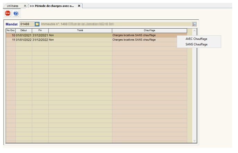Click Chauffage cell of the 2021 row
Image resolution: width=238 pixels, height=153 pixels.
144,35
